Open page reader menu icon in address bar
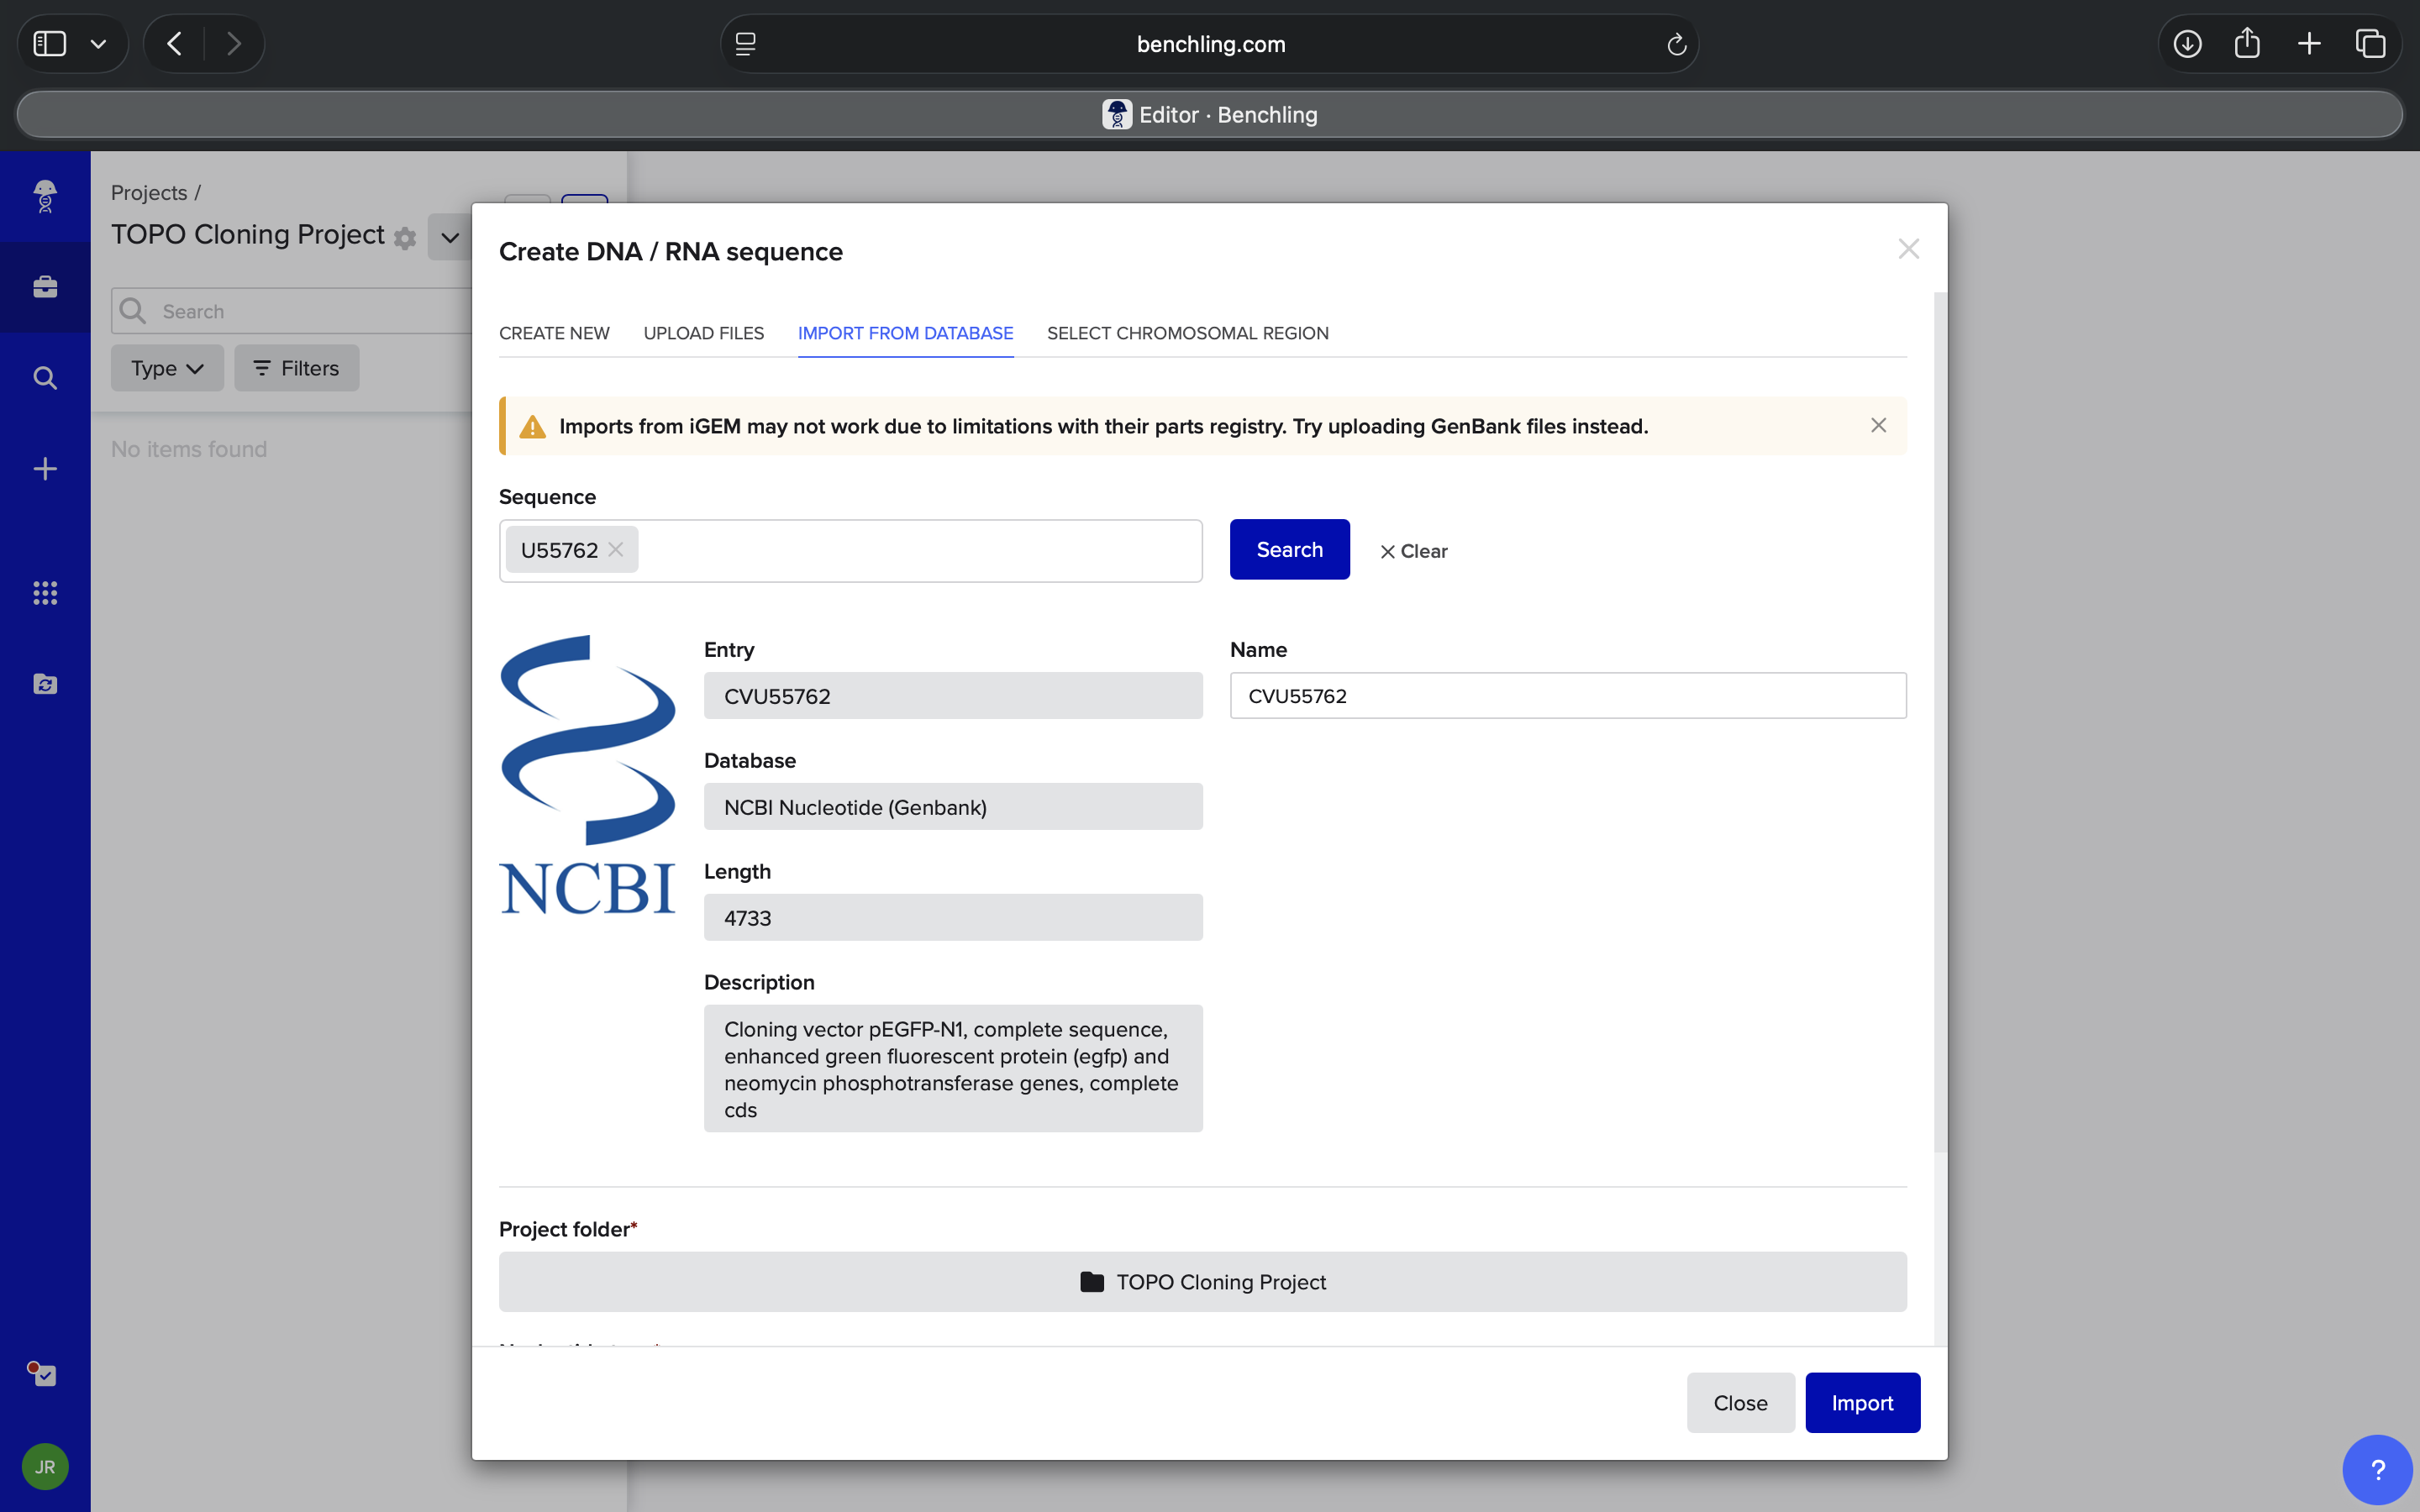This screenshot has height=1512, width=2420. coord(746,44)
